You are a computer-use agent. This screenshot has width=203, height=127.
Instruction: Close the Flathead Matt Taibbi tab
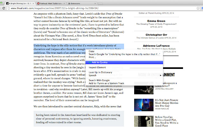[64, 3]
